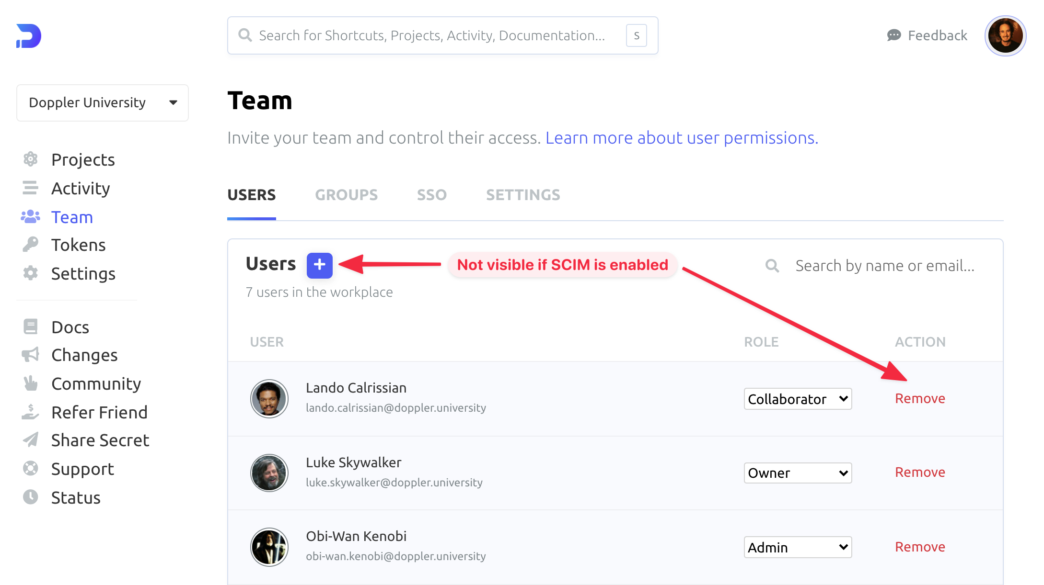1044x585 pixels.
Task: Click the Share Secret paper plane icon
Action: click(x=30, y=440)
